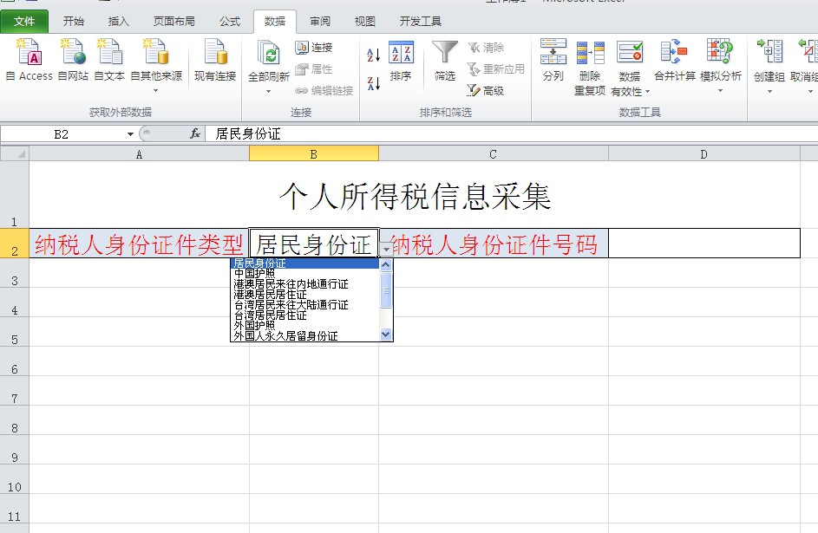Click the title cell 个人所得税信息采集
818x533 pixels.
[415, 196]
